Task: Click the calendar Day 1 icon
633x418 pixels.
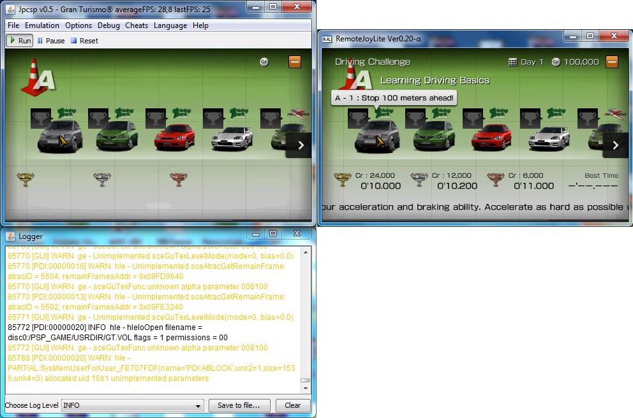Action: click(x=512, y=62)
